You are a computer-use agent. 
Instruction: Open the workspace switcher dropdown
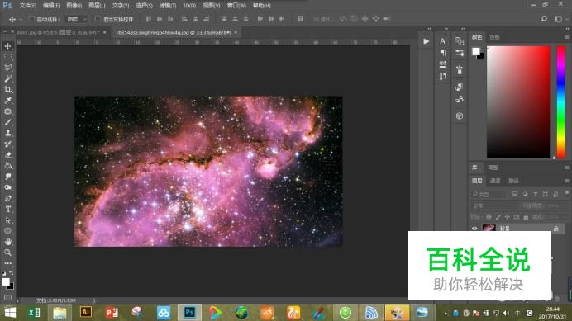click(560, 19)
